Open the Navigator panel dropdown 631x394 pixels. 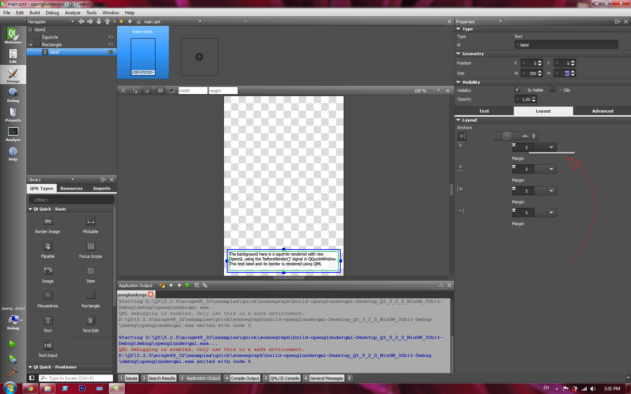(x=72, y=22)
